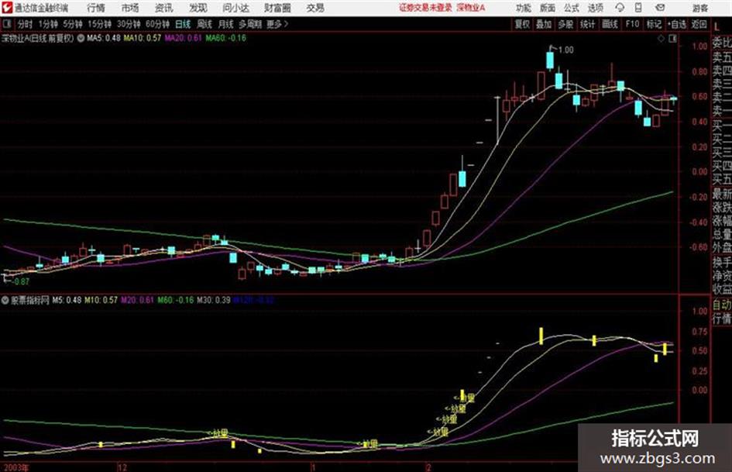Click the 复权 toolbar button

(522, 24)
